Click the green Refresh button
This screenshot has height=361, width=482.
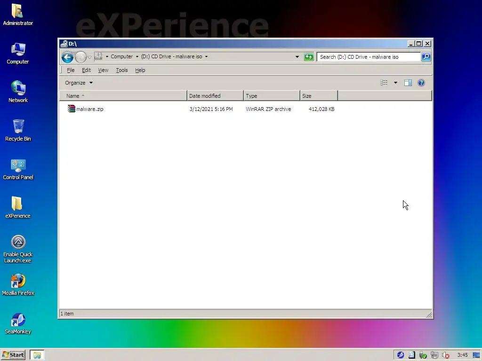[x=309, y=57]
